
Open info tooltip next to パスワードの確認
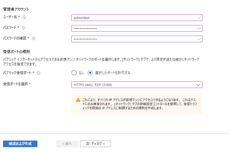[x=34, y=38]
